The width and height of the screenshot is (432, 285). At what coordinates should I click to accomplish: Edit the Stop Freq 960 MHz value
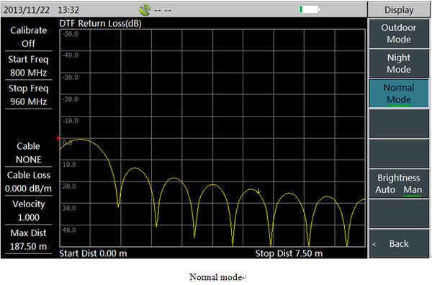(28, 95)
